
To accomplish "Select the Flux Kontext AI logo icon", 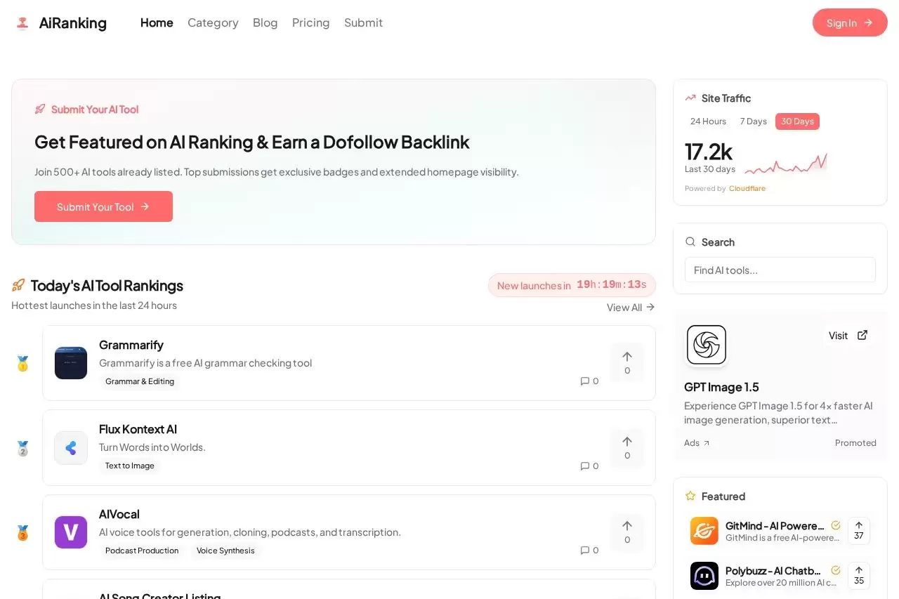I will tap(71, 447).
